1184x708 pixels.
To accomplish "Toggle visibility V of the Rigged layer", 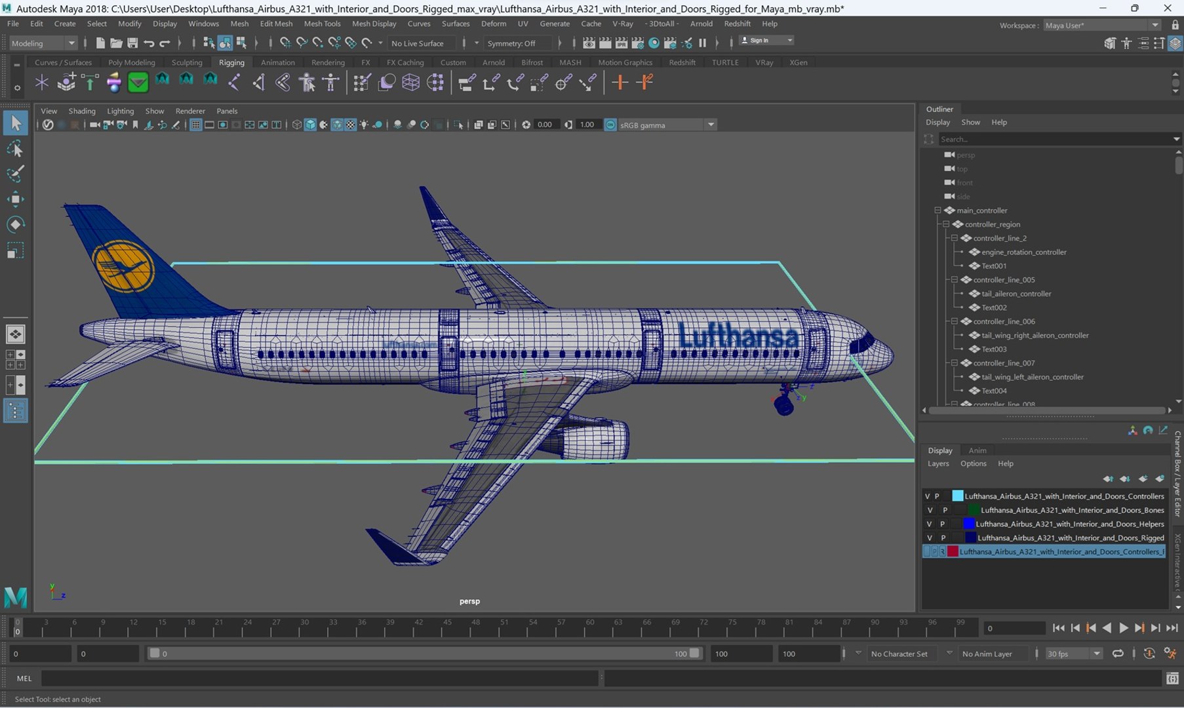I will 929,538.
